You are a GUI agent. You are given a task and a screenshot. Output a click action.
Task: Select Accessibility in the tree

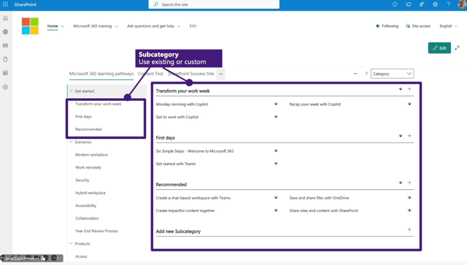(x=86, y=205)
